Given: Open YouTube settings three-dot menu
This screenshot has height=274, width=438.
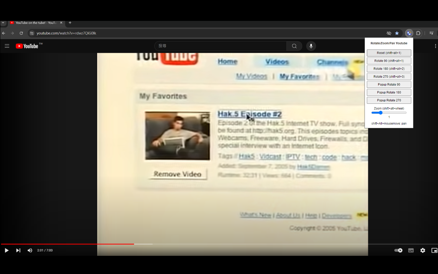Looking at the screenshot, I should [x=436, y=46].
